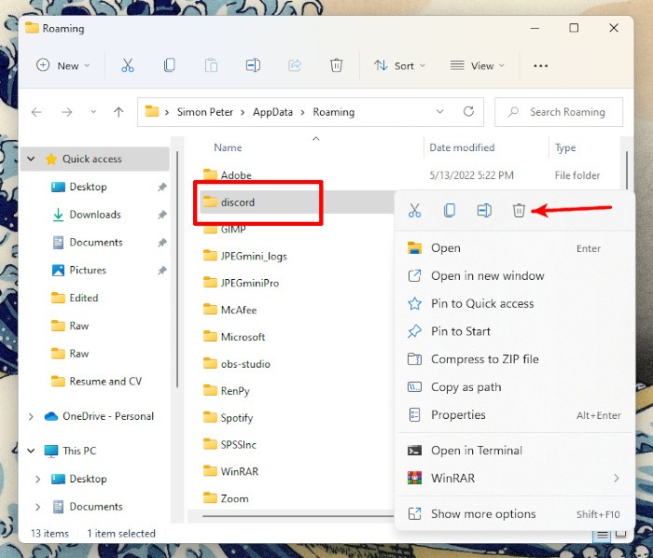Open the Sort dropdown
Screen dimensions: 653x558
[399, 66]
